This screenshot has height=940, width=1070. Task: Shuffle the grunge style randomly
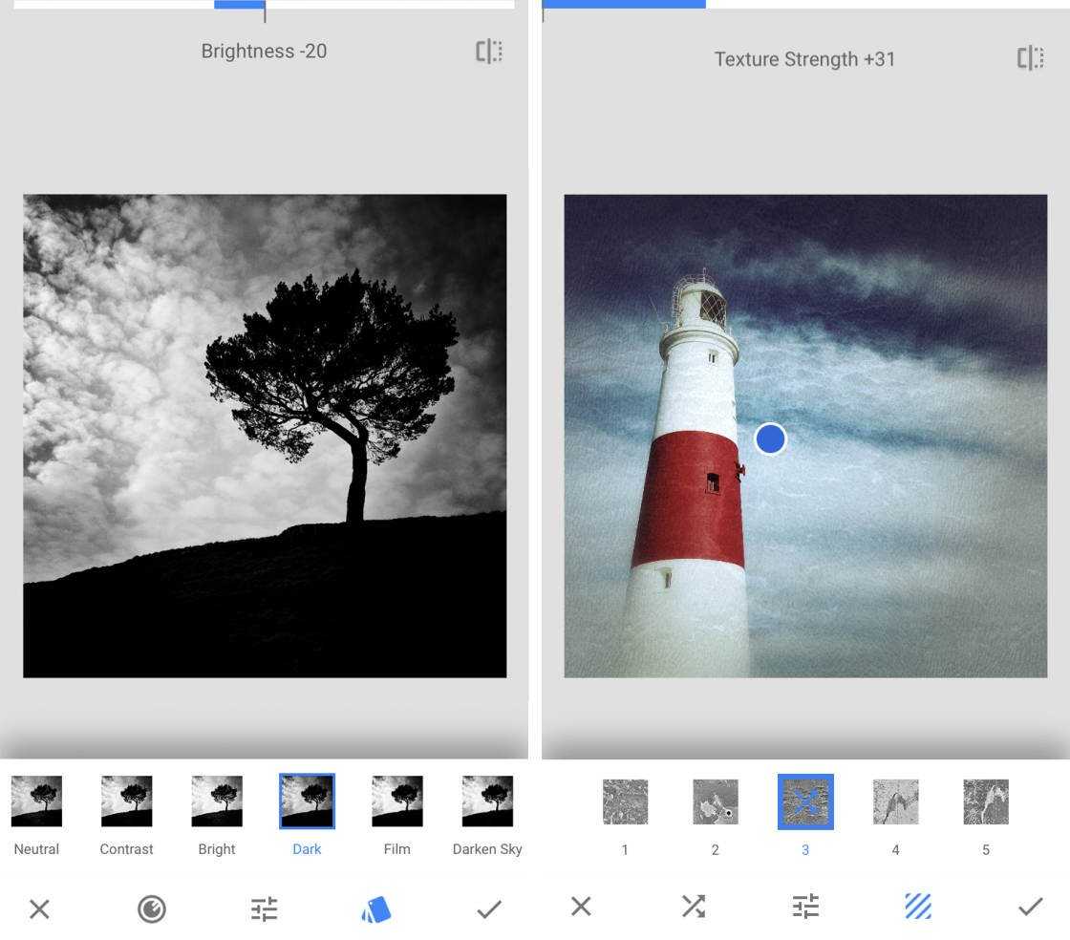coord(693,906)
